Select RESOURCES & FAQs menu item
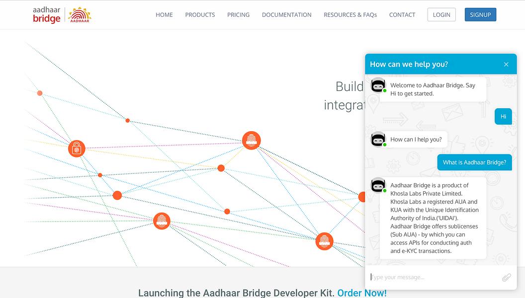Image resolution: width=525 pixels, height=298 pixels. (x=350, y=15)
